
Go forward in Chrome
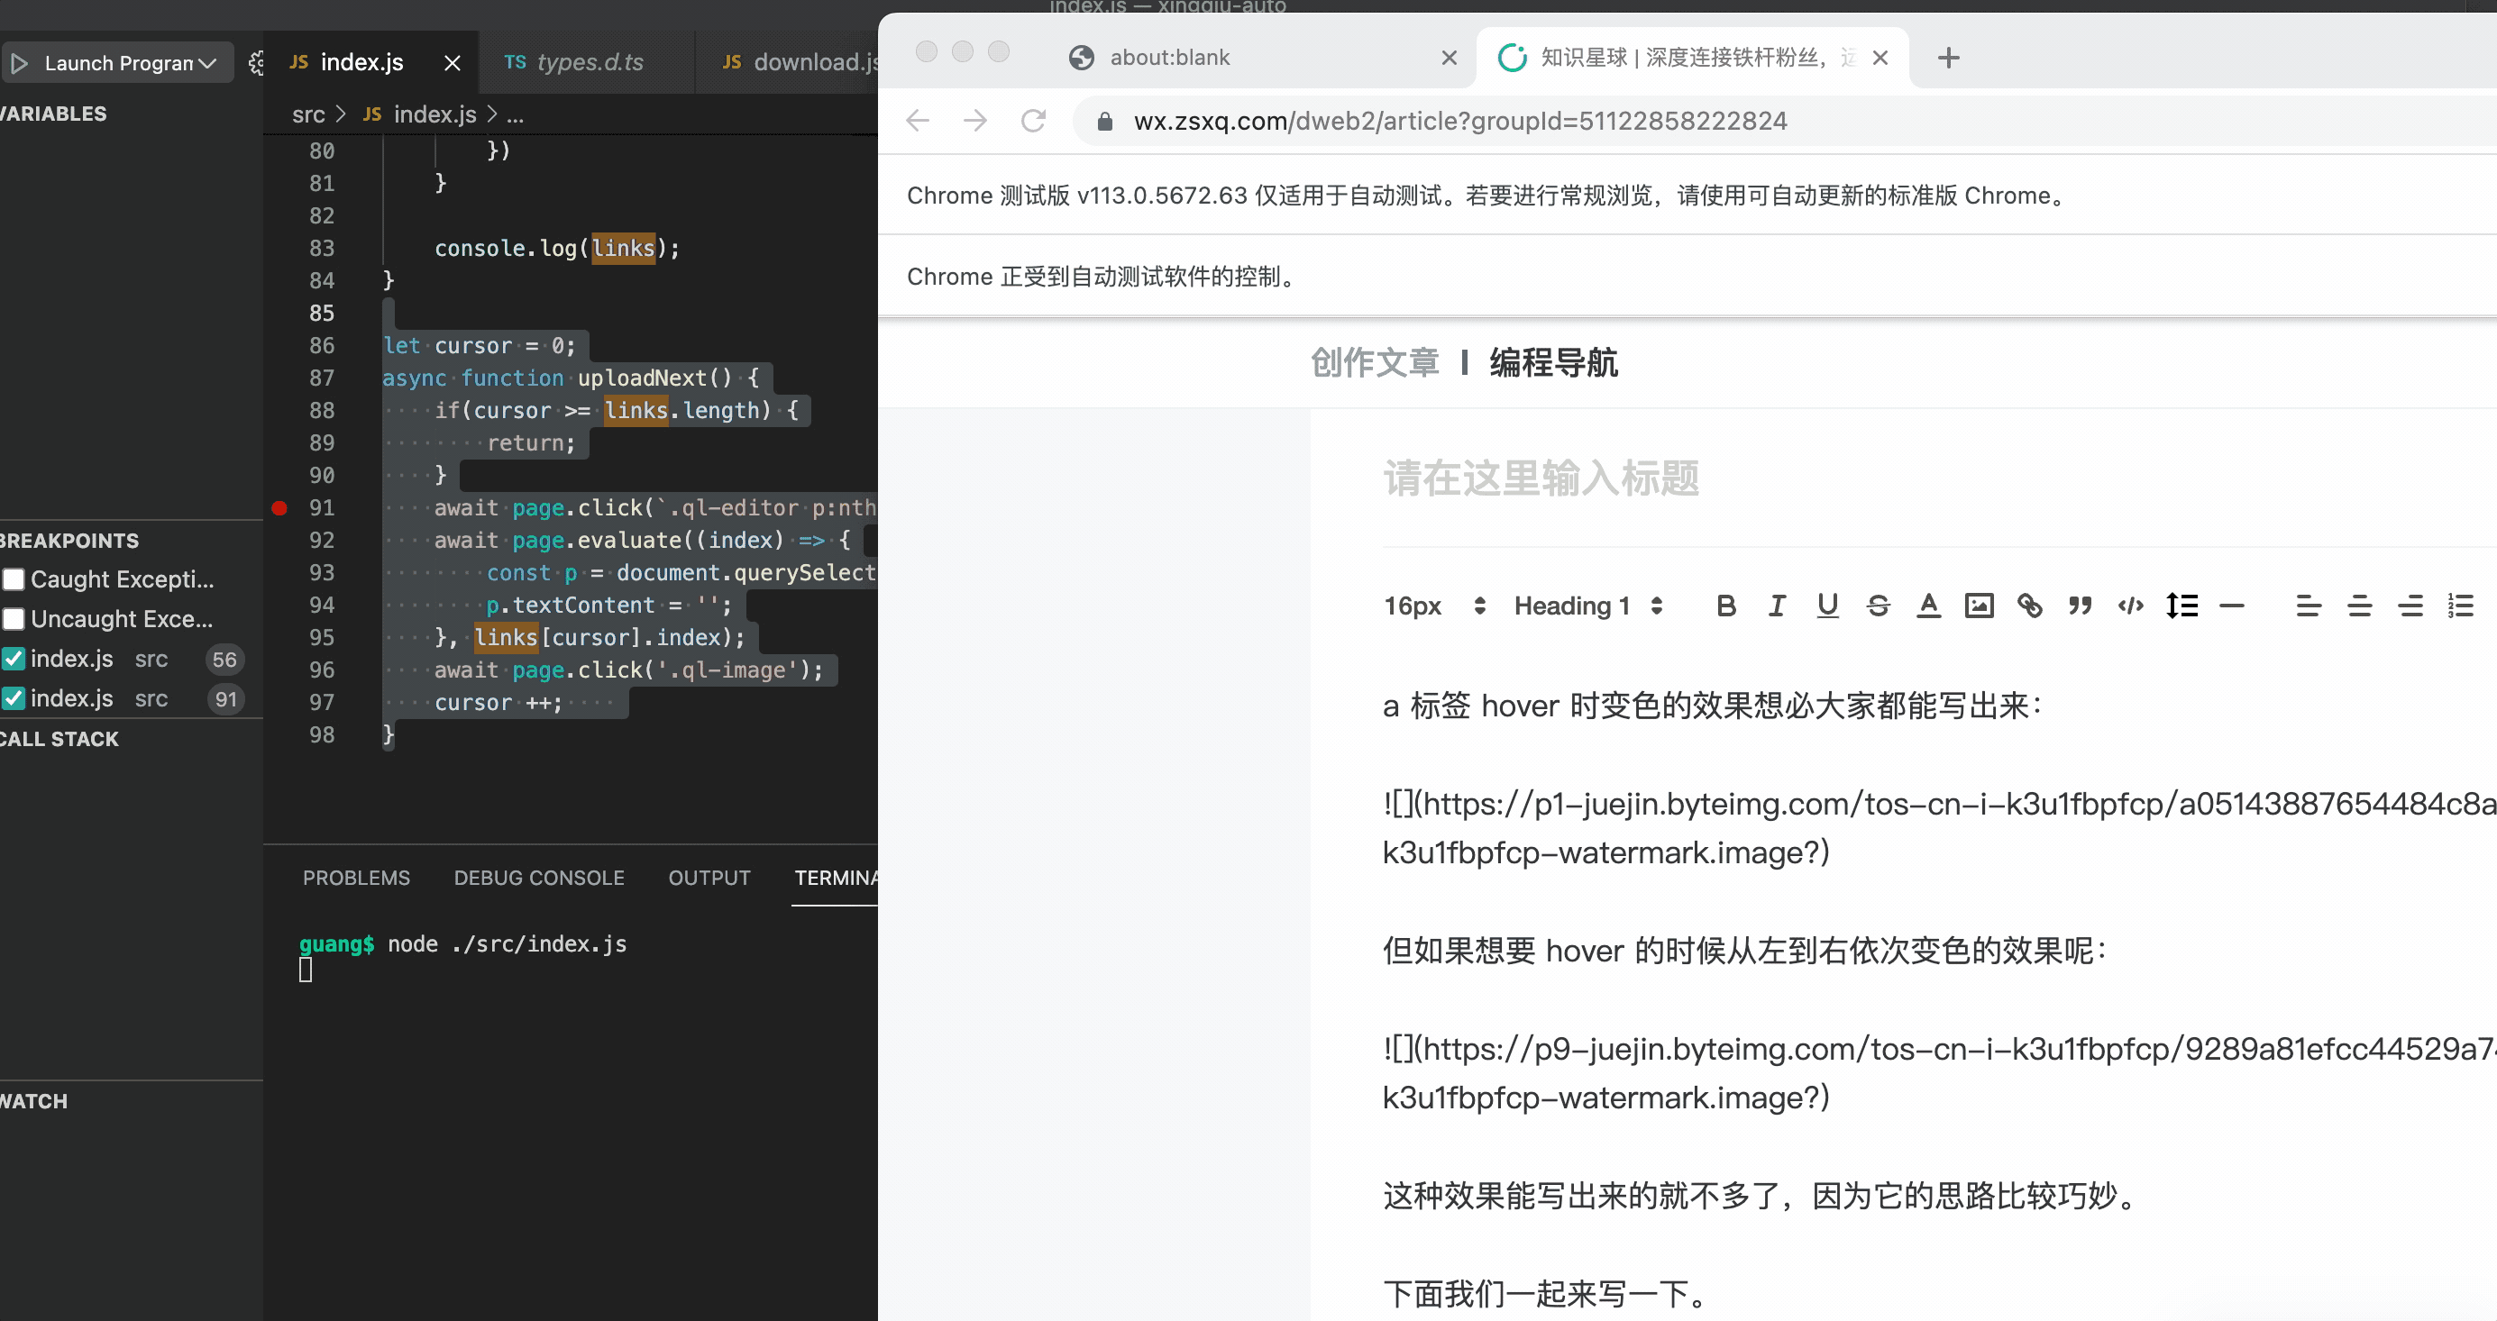tap(975, 120)
